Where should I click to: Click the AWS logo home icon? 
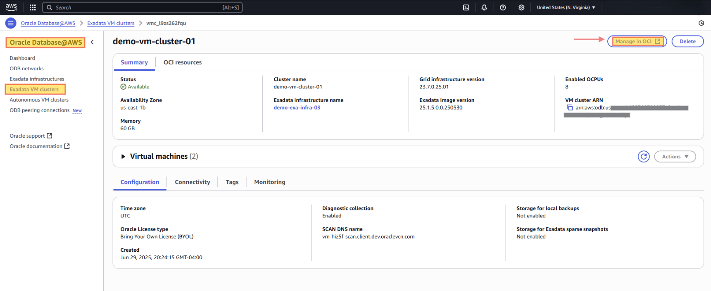tap(11, 7)
